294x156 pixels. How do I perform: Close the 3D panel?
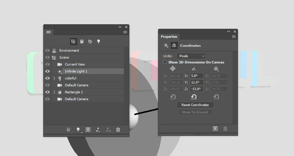coord(126,27)
